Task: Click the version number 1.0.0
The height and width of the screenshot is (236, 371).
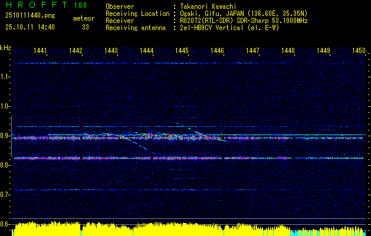Action: 80,5
